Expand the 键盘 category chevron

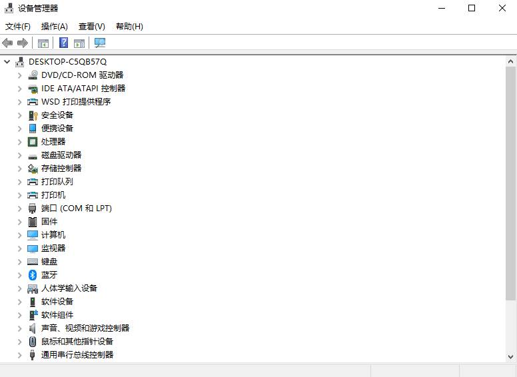19,262
